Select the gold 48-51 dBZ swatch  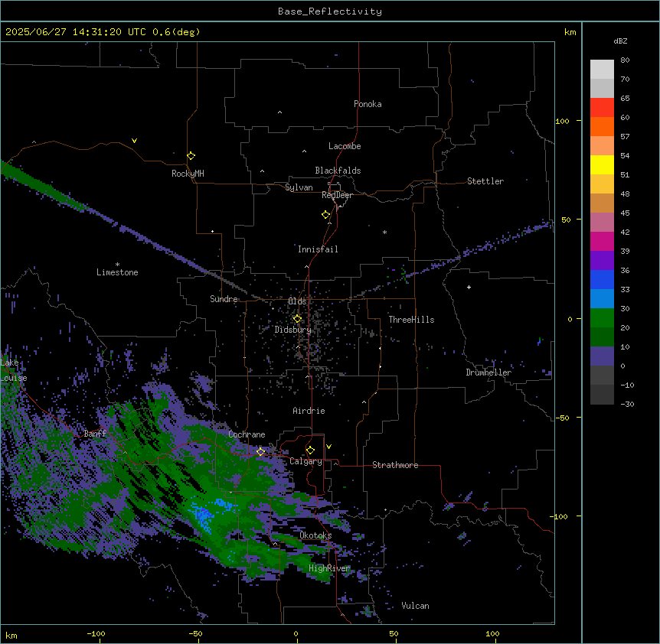click(602, 184)
